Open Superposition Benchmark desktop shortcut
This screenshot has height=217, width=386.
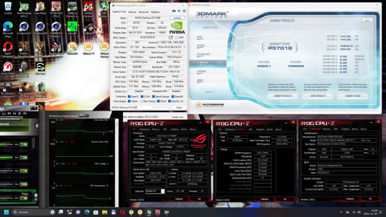56,50
